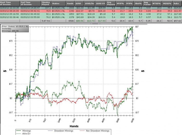182x135 pixels.
Task: Click the Non Showdown Winnings legend entry
Action: pos(95,131)
